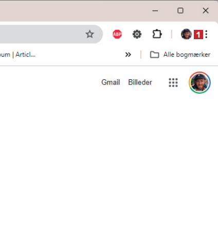
Task: Open the bookmark ending in Articl...
Action: [x=18, y=55]
